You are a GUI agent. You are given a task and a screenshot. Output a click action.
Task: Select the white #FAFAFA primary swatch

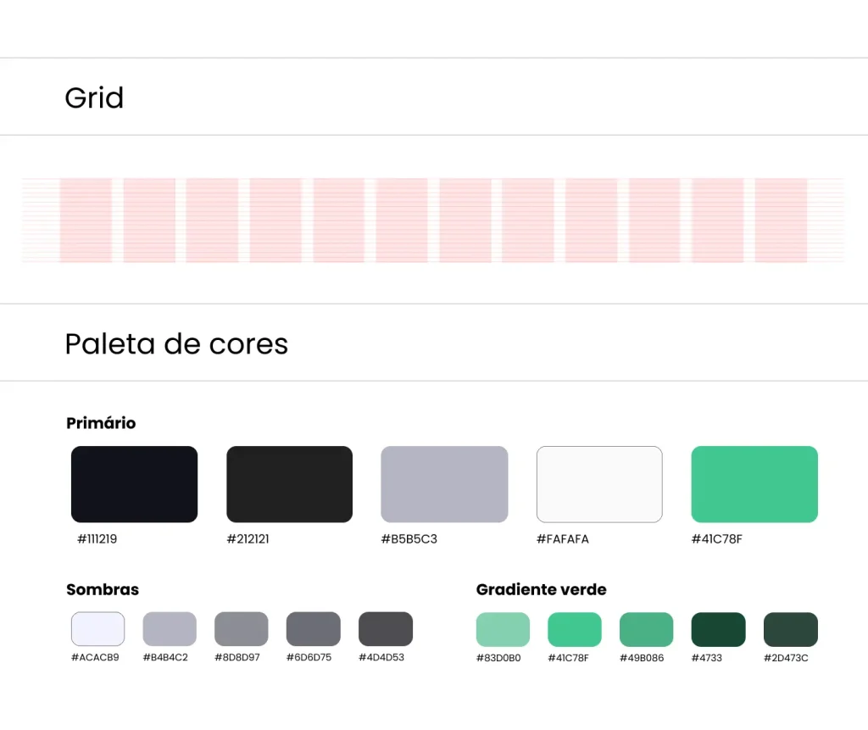tap(599, 484)
